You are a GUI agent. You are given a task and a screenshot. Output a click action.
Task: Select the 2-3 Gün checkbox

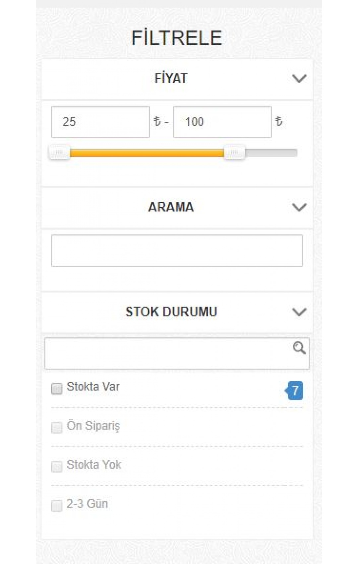57,506
